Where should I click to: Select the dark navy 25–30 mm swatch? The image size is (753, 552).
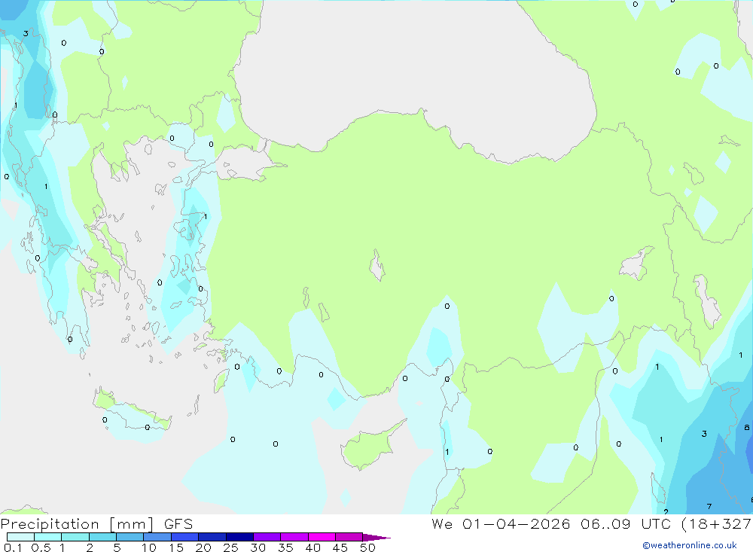(x=239, y=537)
